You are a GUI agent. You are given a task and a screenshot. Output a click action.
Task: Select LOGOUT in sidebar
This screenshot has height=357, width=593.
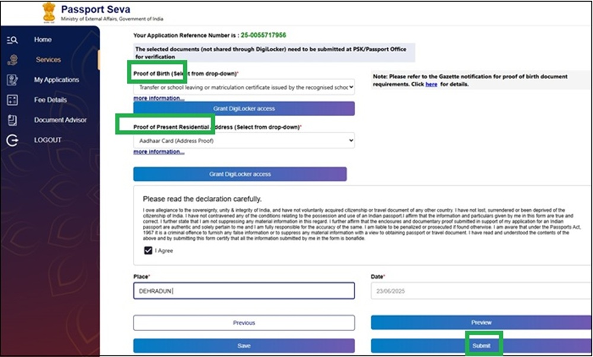[x=47, y=140]
